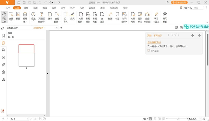Screen dimensions: 209x121
Task: Expand the 划词翻译 dropdown
Action: (x=126, y=22)
